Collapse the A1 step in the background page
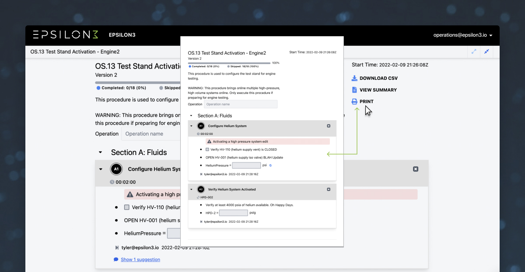 coord(101,169)
